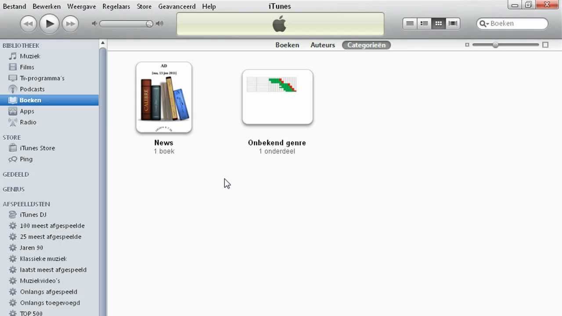Click the small thumbnail size icon

[467, 45]
